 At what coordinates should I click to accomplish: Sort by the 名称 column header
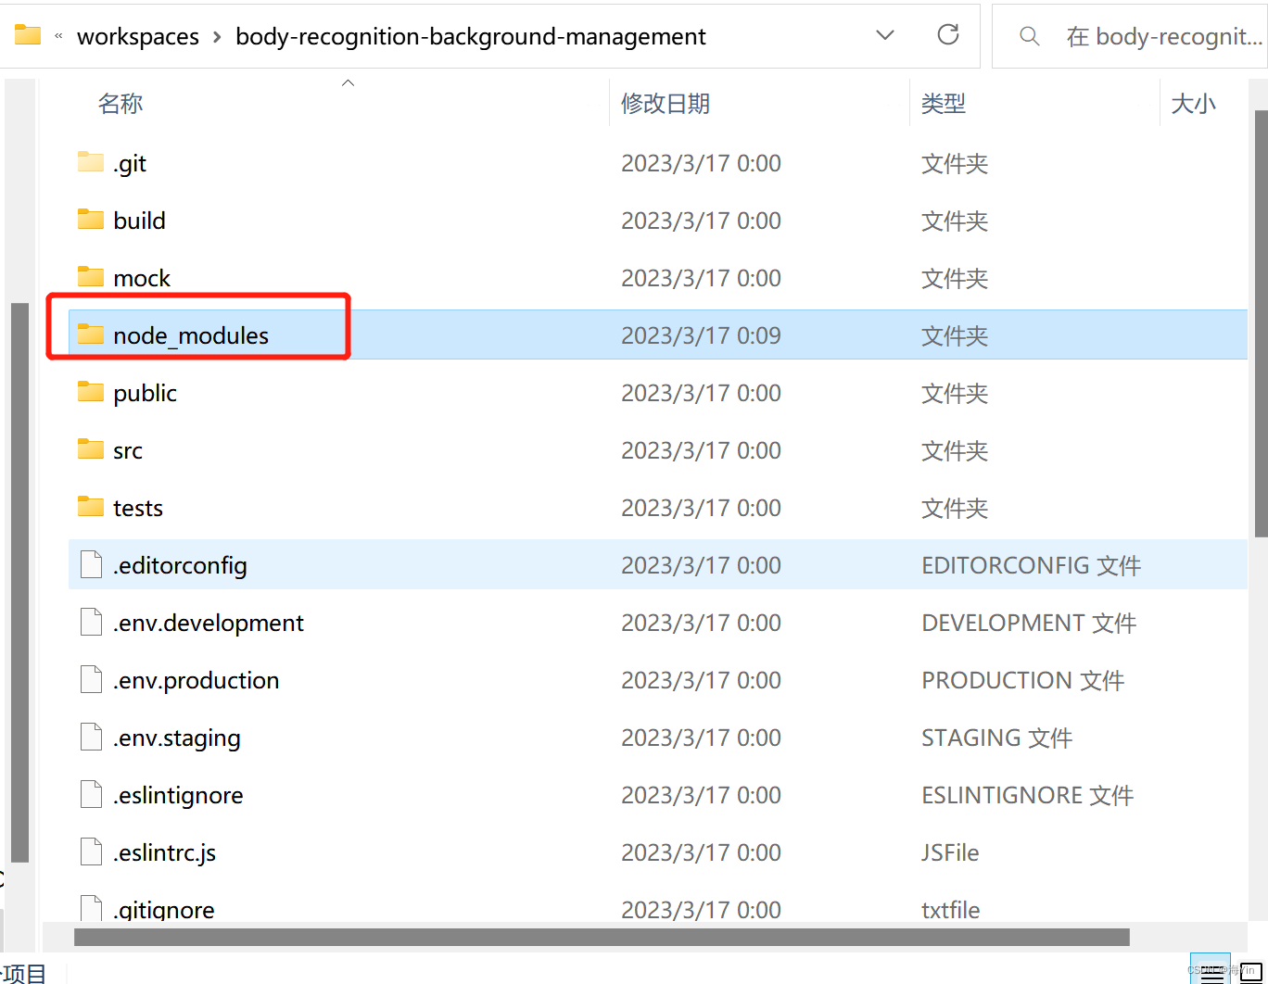coord(120,103)
